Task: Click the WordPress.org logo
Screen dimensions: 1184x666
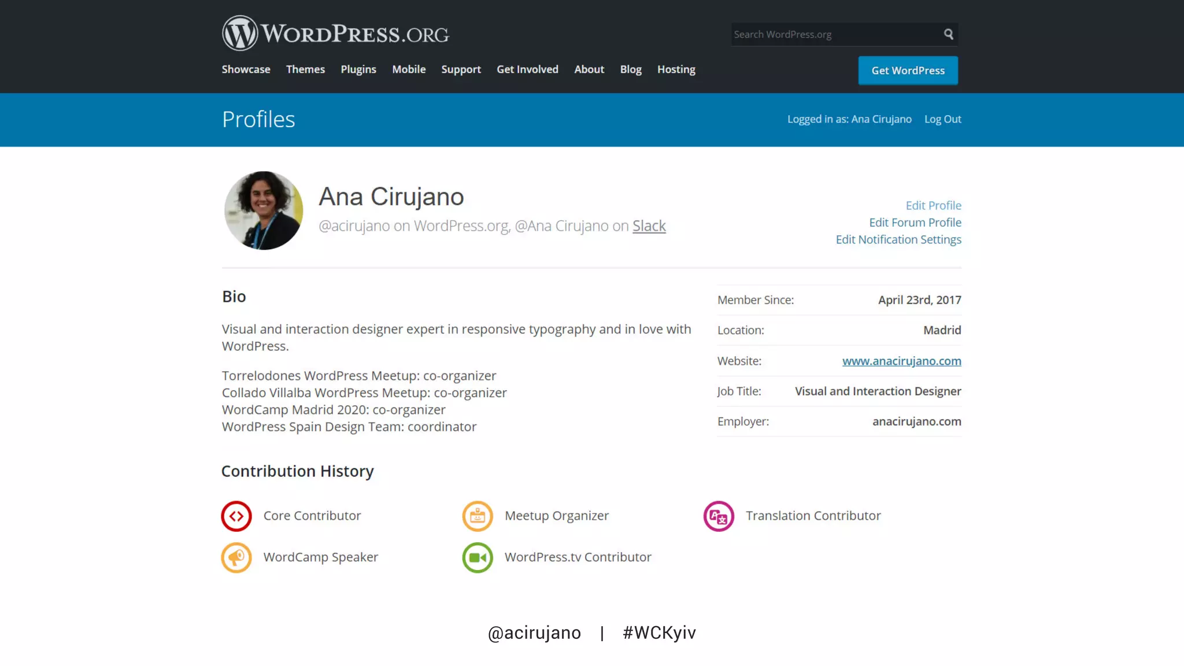Action: coord(335,33)
